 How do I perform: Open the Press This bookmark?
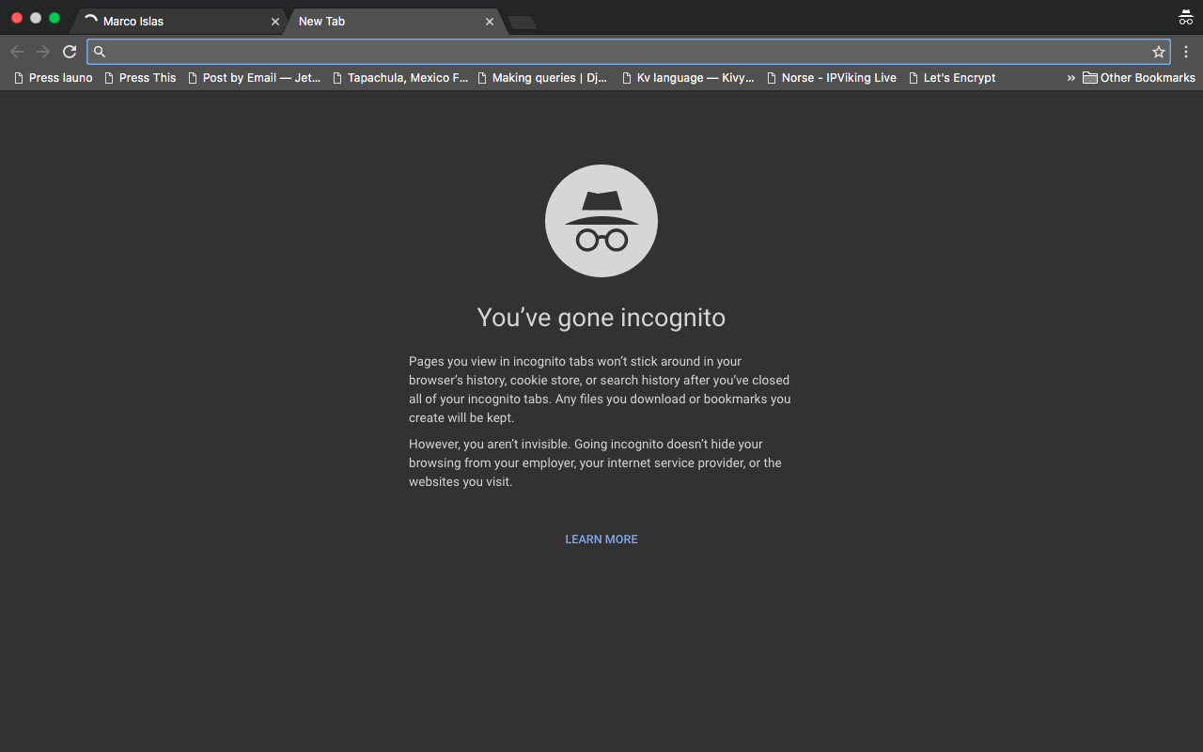pos(140,78)
